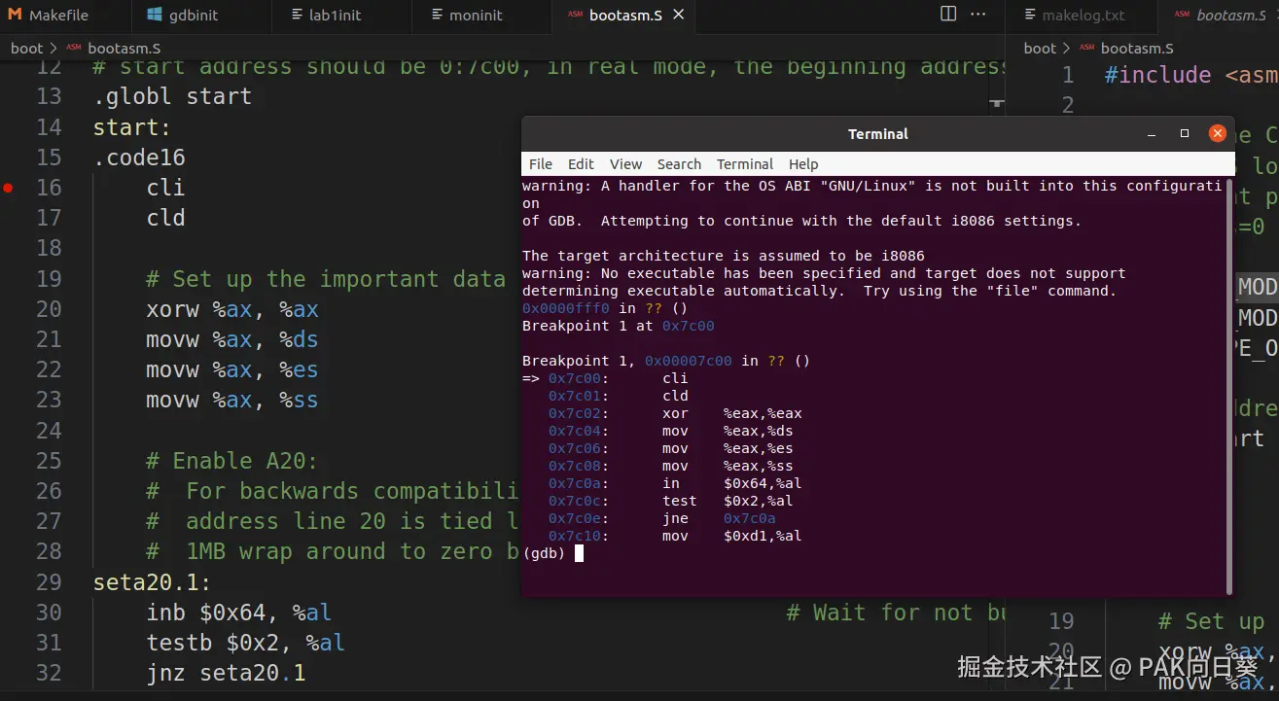1279x701 pixels.
Task: Click the 'cli' instruction on line 16
Action: click(165, 188)
